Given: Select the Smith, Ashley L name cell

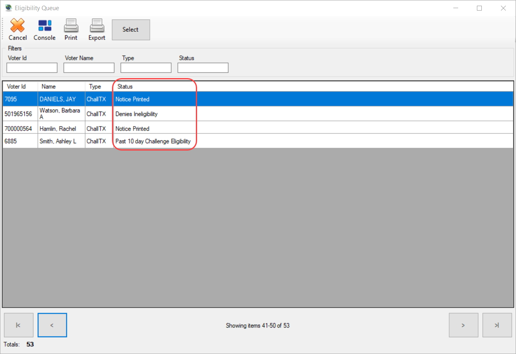Looking at the screenshot, I should pos(61,142).
